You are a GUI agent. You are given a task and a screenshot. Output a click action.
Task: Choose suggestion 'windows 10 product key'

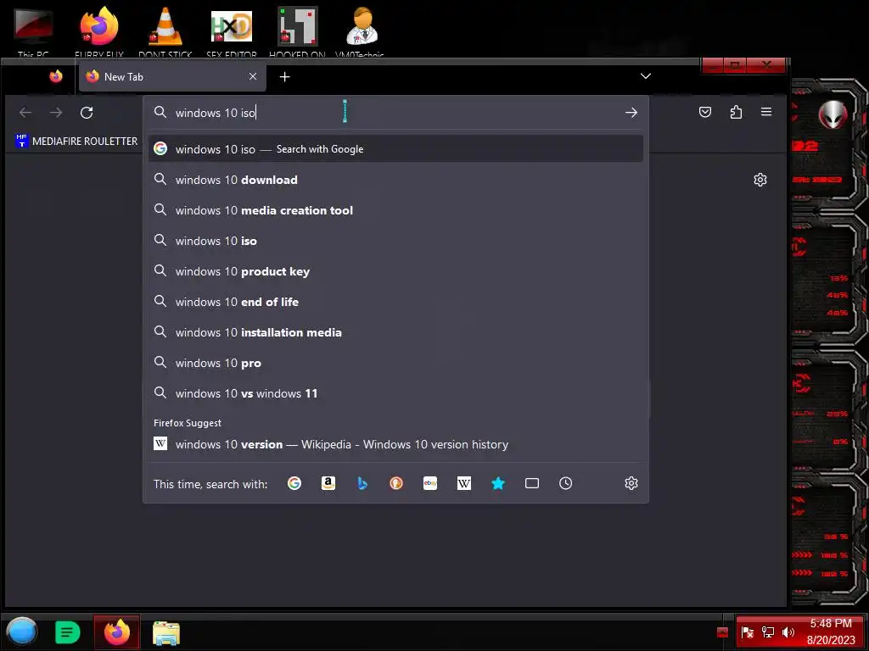[395, 271]
